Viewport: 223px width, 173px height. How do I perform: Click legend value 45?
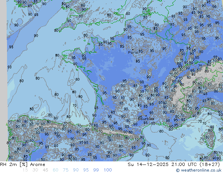pyautogui.click(x=45, y=170)
